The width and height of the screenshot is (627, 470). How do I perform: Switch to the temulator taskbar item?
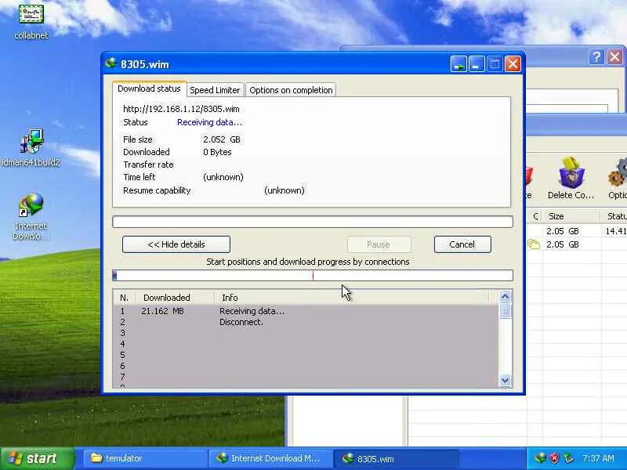pos(145,458)
